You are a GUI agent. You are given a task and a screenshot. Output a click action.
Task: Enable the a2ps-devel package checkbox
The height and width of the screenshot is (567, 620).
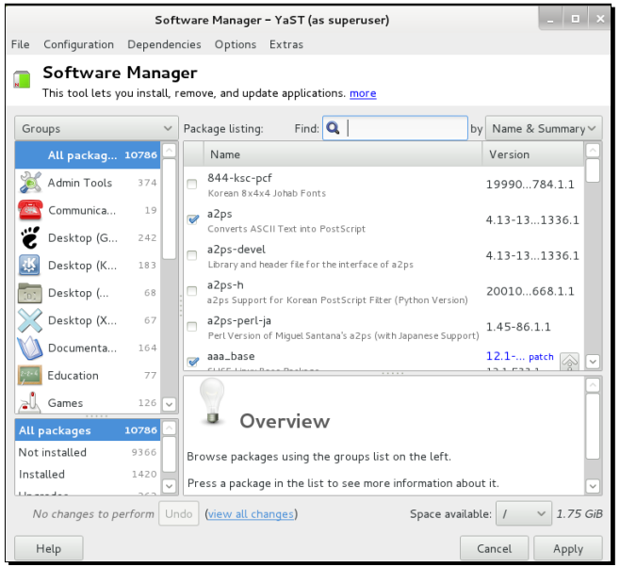click(192, 255)
